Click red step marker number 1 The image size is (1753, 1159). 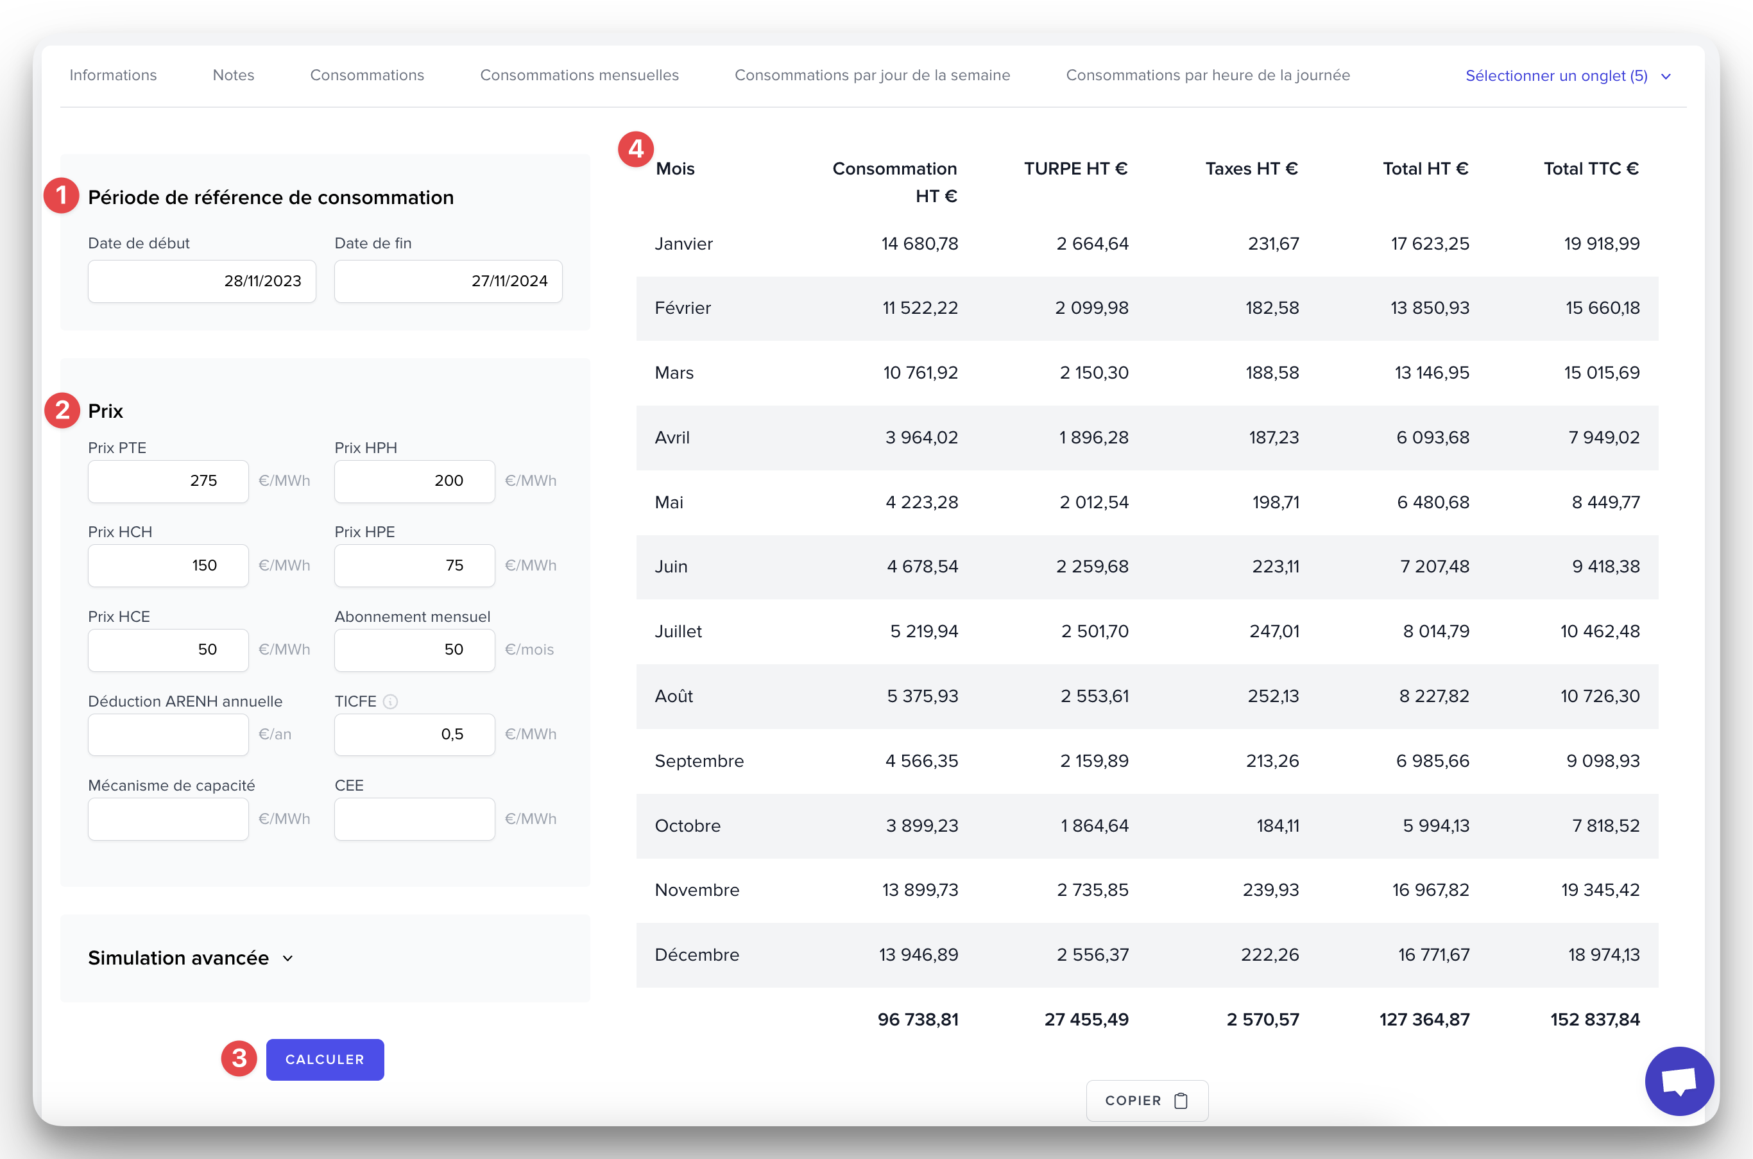click(62, 195)
